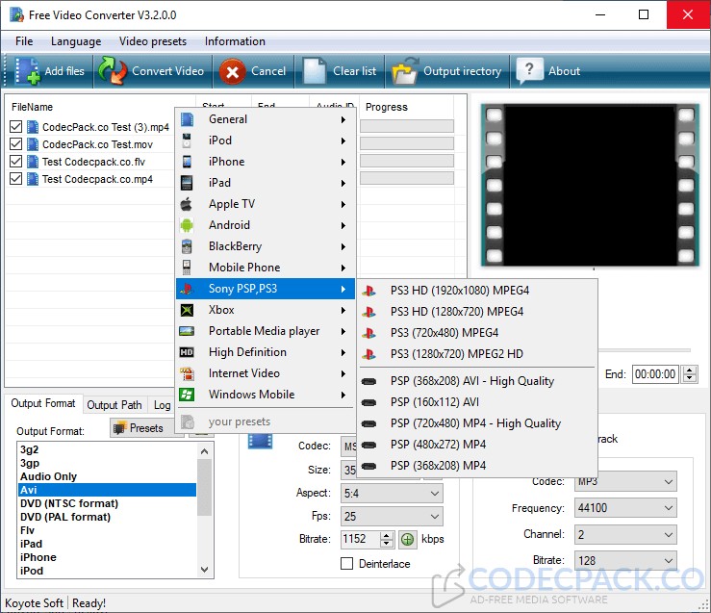Open the Video presets menu
Screen dimensions: 711x613
click(153, 41)
